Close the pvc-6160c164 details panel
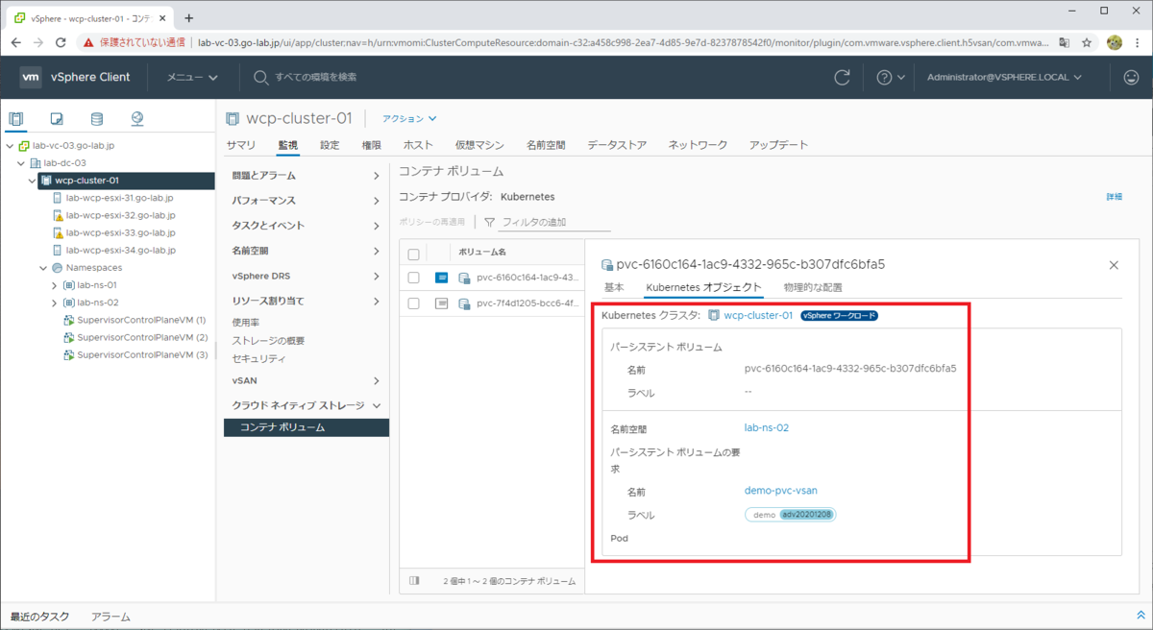Viewport: 1153px width, 630px height. tap(1114, 264)
